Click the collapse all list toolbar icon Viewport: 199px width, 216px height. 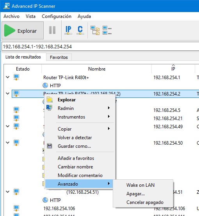(107, 30)
